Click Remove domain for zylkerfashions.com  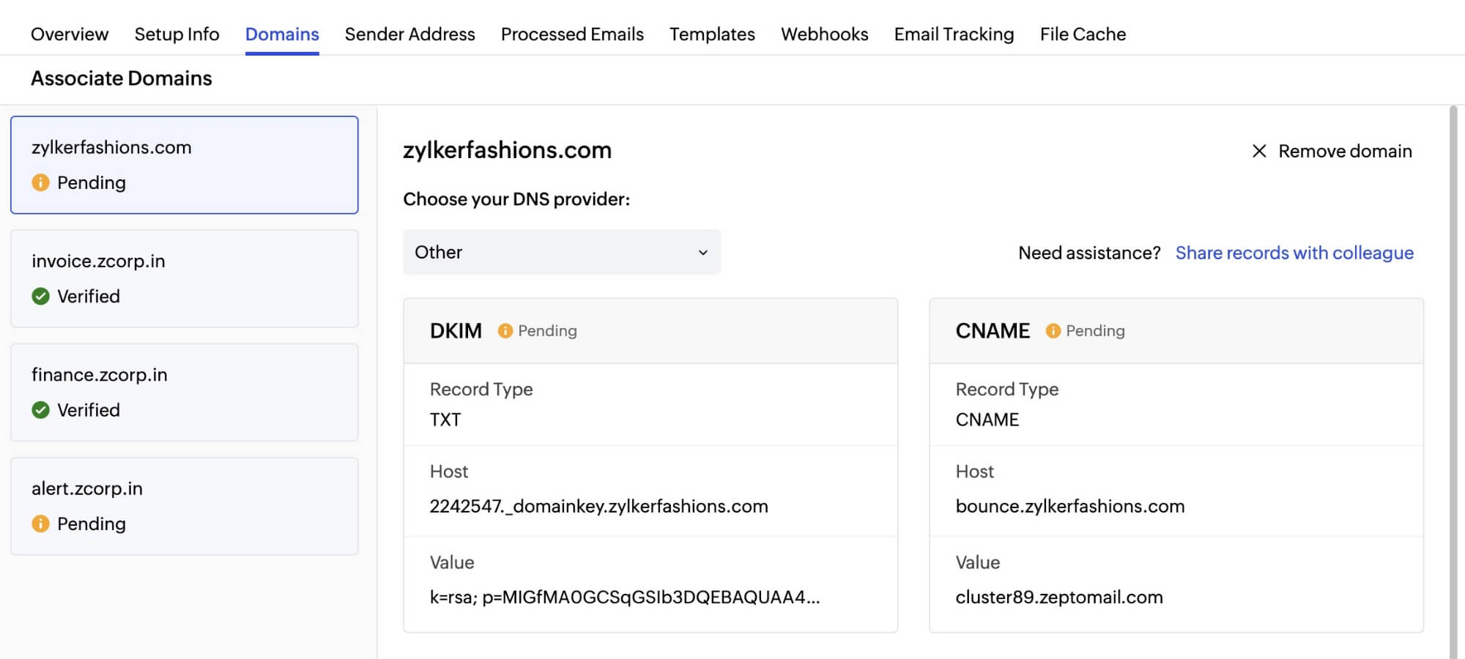pos(1346,151)
